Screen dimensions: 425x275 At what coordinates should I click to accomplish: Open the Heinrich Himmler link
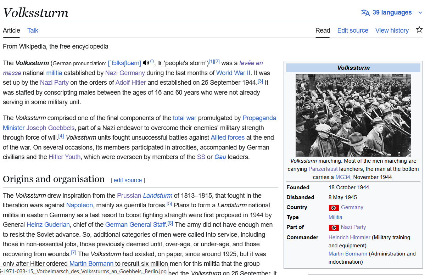coord(349,237)
